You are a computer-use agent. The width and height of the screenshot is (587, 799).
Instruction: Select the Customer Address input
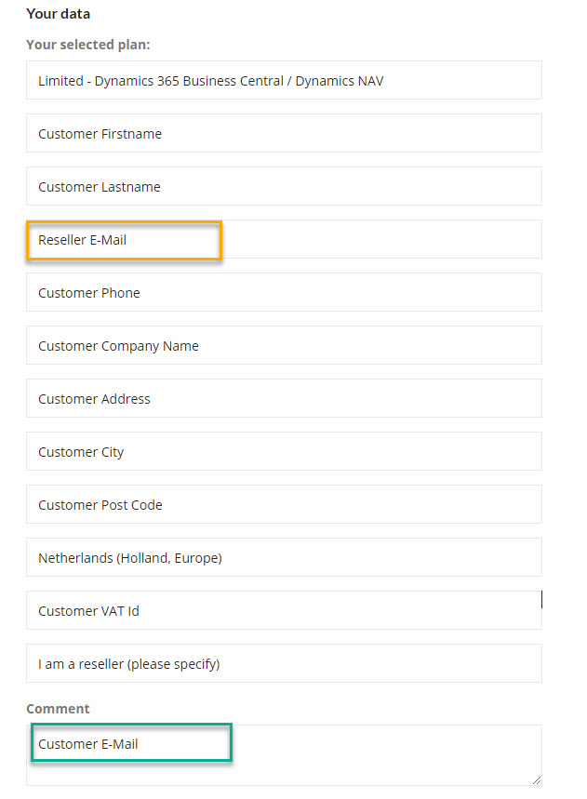[284, 398]
